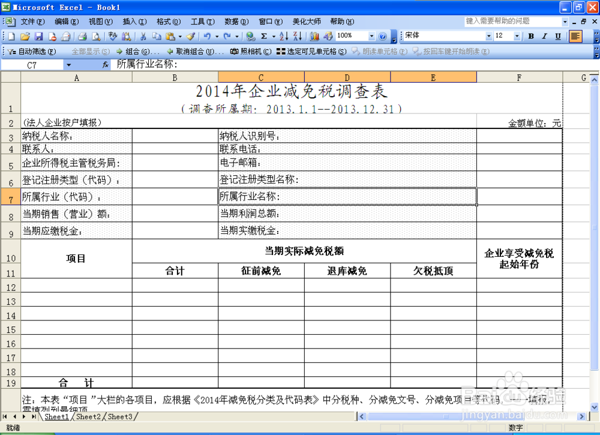Open the Research binoculars icon
Viewport: 600px width, 435px height.
(126, 37)
